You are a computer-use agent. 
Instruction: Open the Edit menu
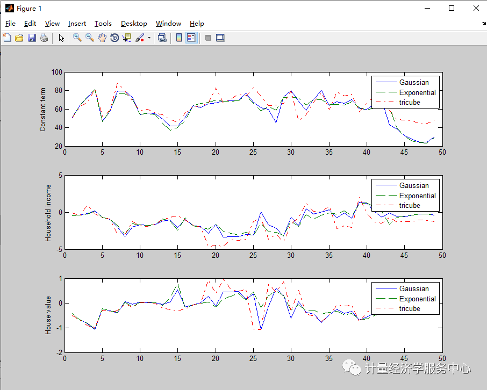[x=30, y=24]
